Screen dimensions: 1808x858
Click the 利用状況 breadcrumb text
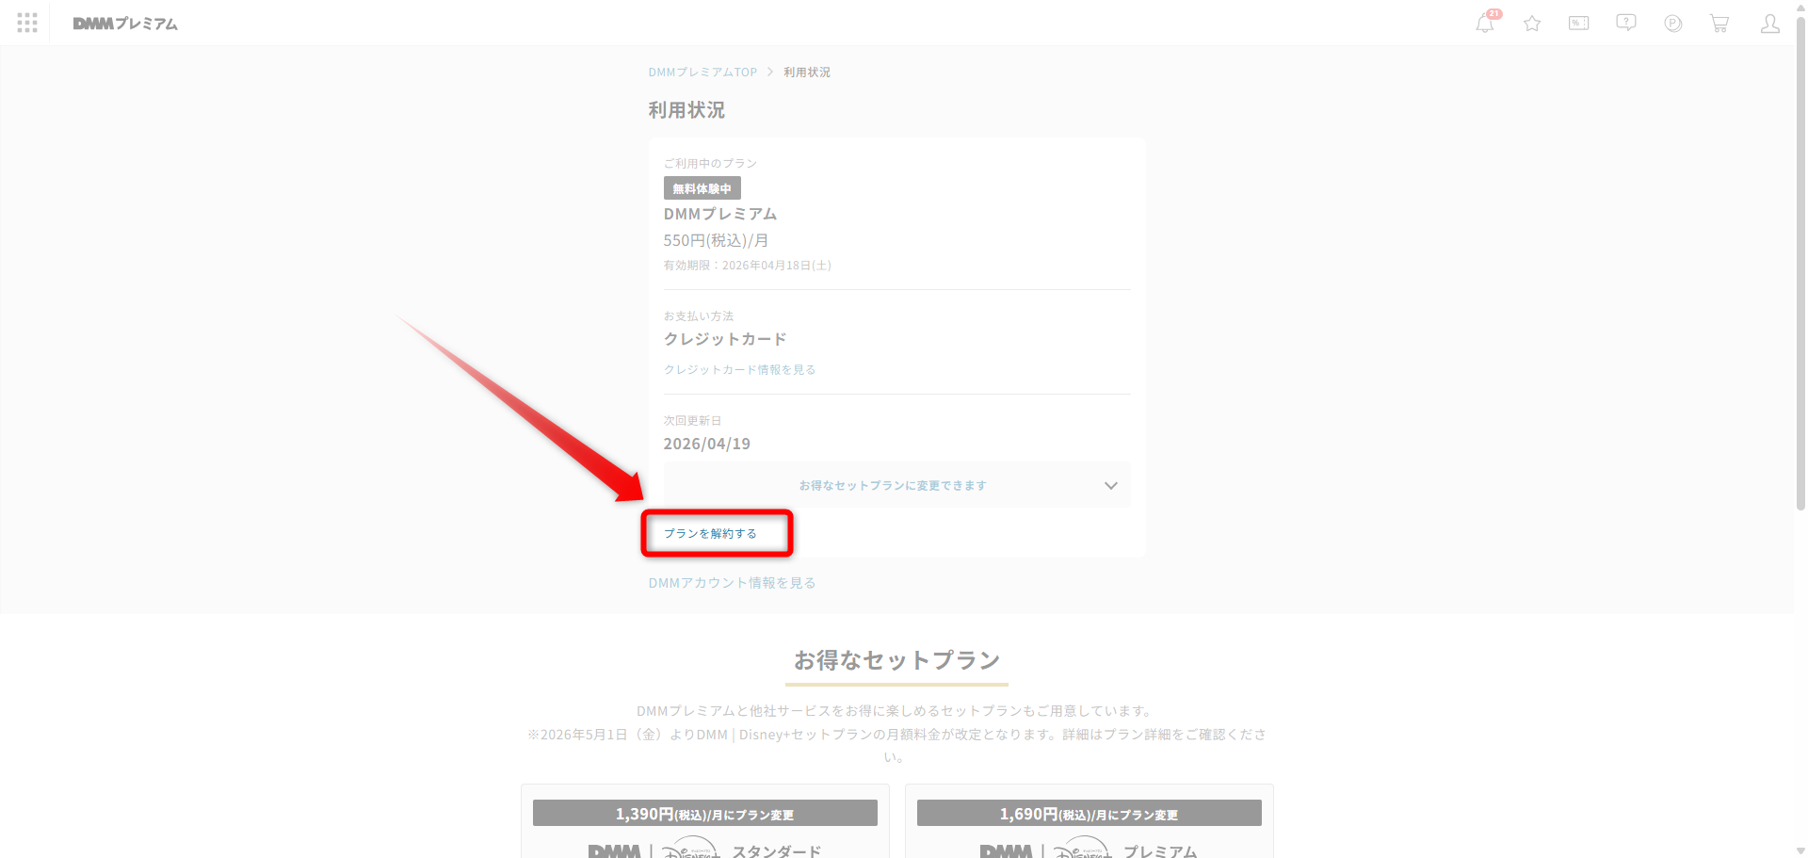(x=807, y=73)
